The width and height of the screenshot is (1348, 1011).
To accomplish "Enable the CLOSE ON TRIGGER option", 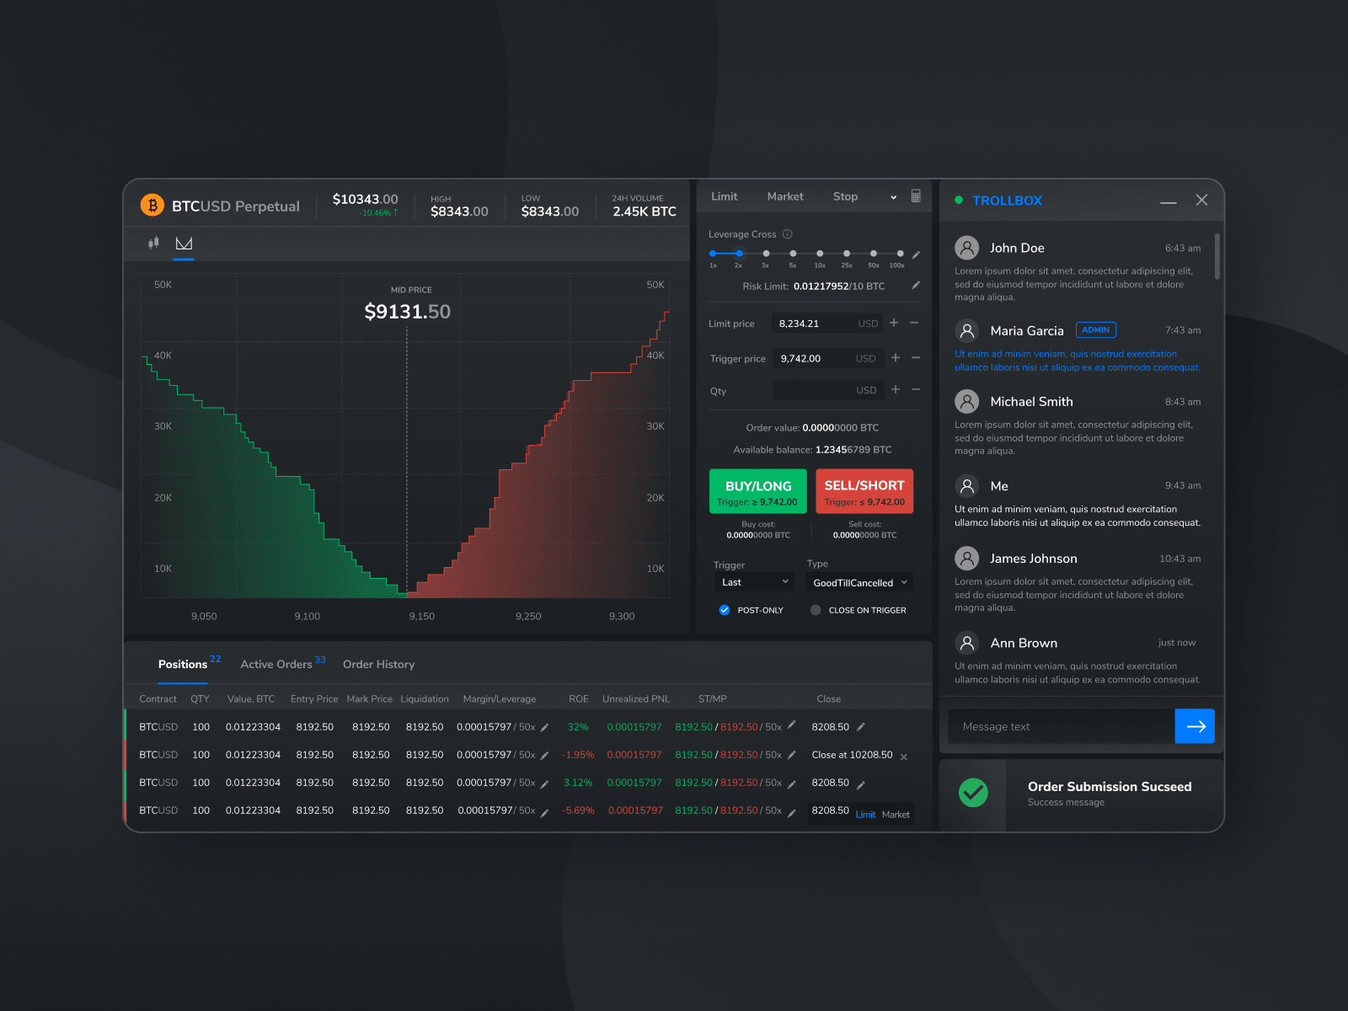I will pyautogui.click(x=815, y=610).
